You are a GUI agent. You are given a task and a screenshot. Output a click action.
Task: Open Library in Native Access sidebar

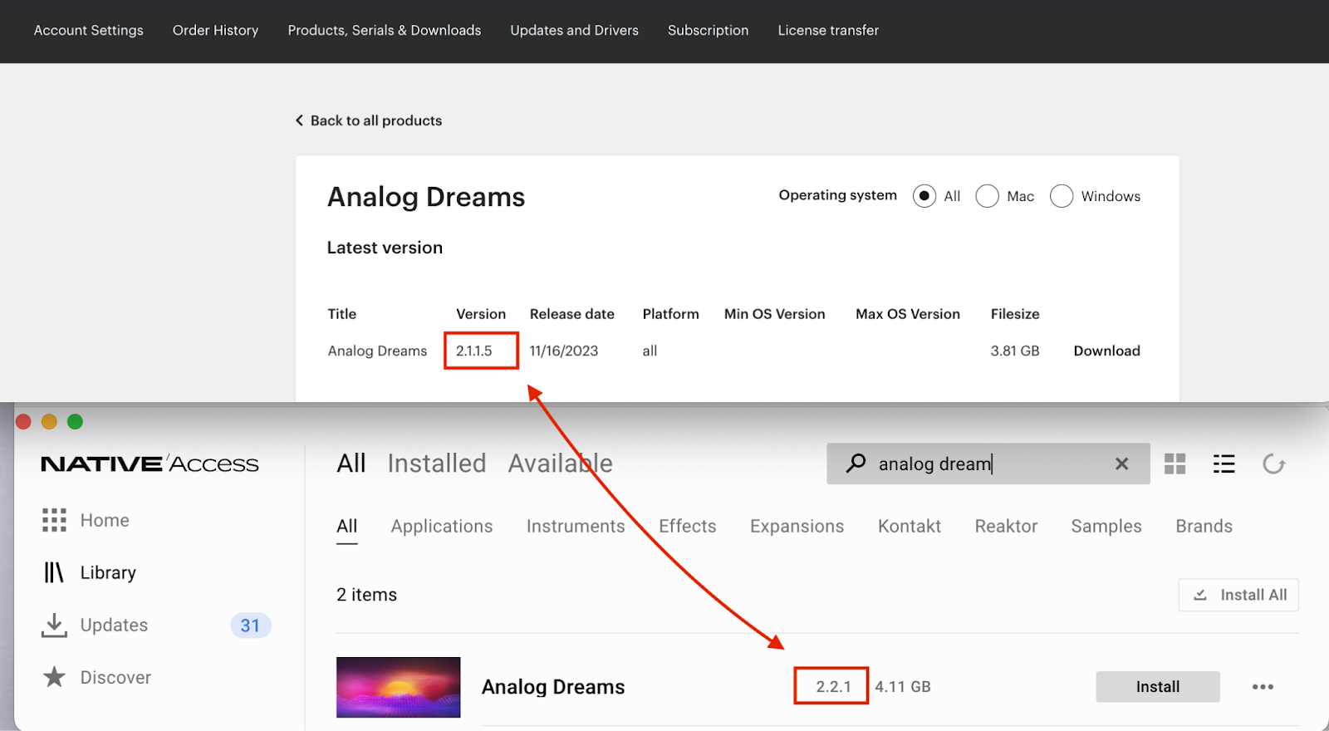click(x=108, y=572)
